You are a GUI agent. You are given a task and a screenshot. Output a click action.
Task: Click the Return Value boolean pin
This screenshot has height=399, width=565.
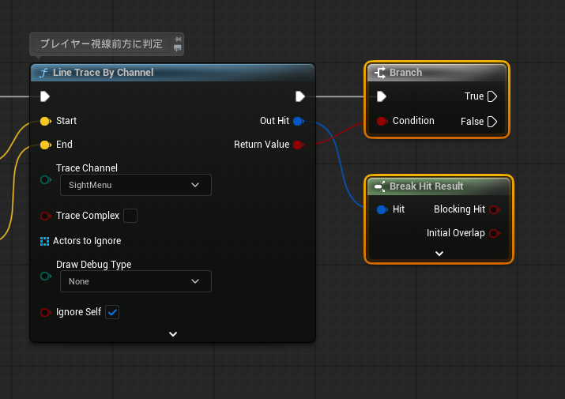pos(299,145)
